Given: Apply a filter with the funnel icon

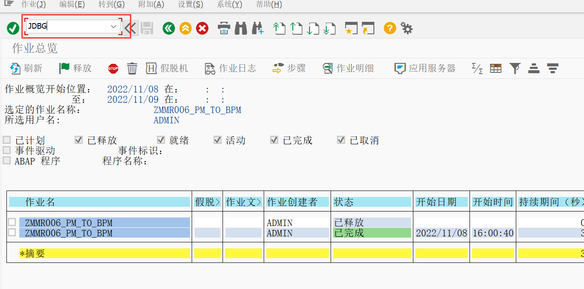Looking at the screenshot, I should click(515, 68).
